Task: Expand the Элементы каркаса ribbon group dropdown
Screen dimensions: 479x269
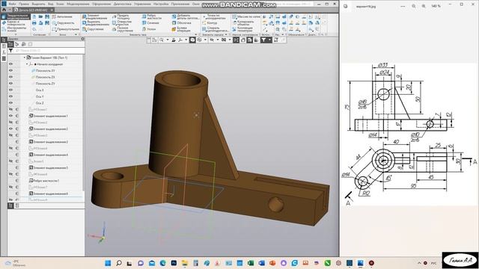Action: click(226, 35)
